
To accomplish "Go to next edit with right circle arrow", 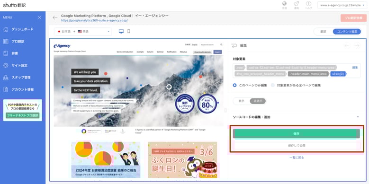I will (x=357, y=45).
